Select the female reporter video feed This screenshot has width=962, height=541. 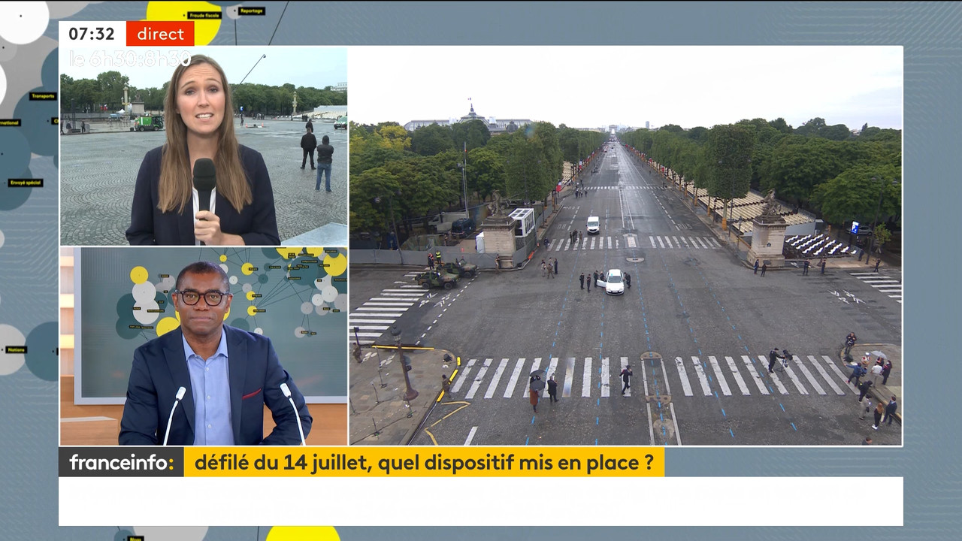[x=204, y=147]
